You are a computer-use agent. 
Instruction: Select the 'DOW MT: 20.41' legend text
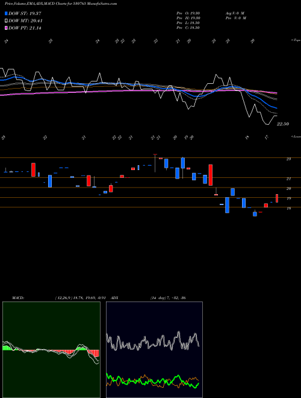click(x=25, y=21)
